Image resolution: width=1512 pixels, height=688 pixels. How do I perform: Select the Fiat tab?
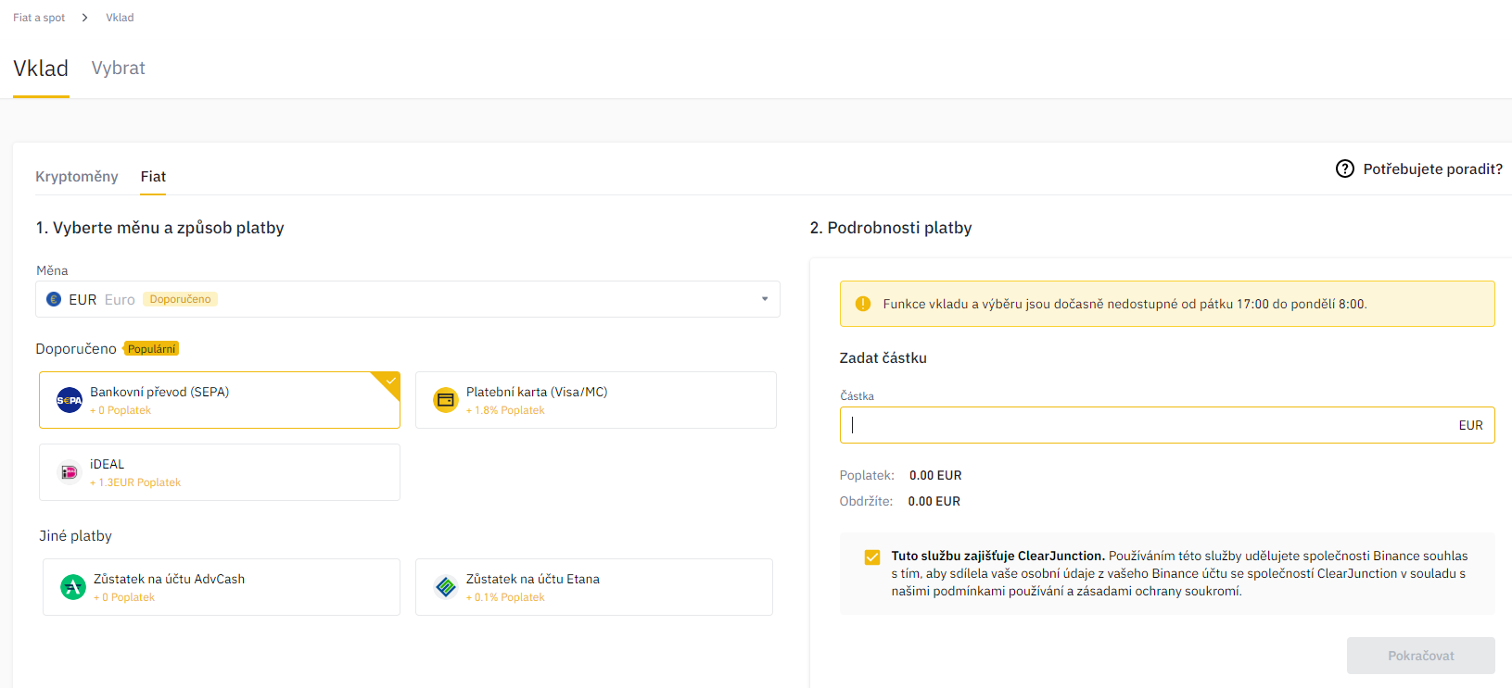[153, 177]
